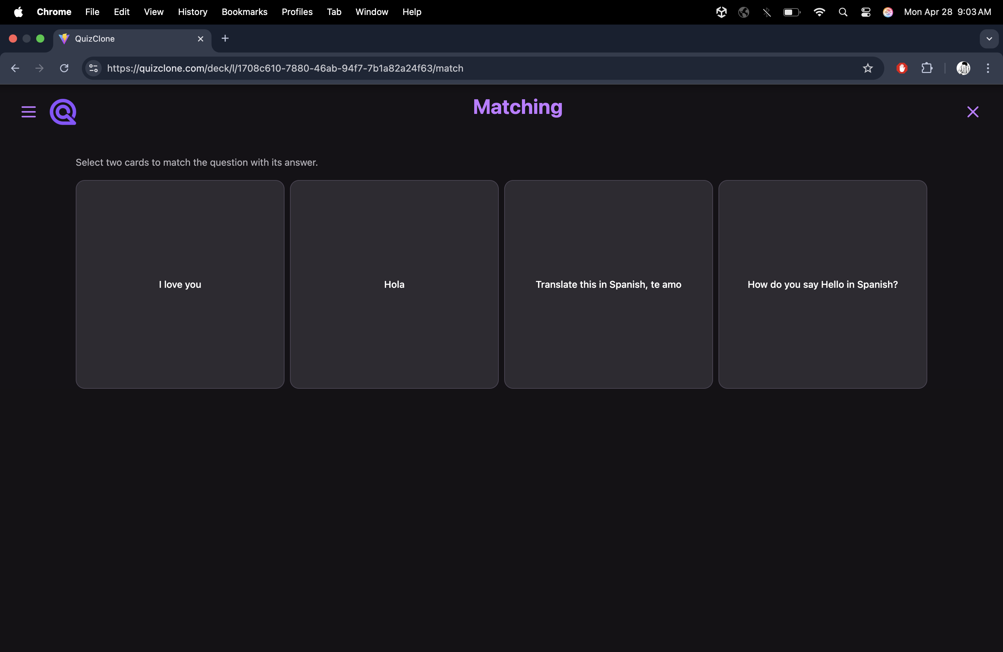
Task: Close the QuizClone tab
Action: tap(201, 39)
